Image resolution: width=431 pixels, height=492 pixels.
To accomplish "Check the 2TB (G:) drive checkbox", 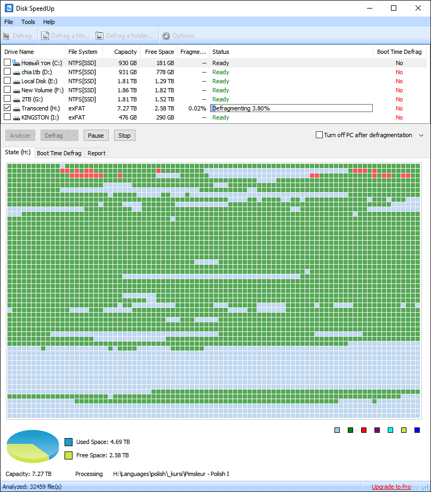I will tap(7, 99).
